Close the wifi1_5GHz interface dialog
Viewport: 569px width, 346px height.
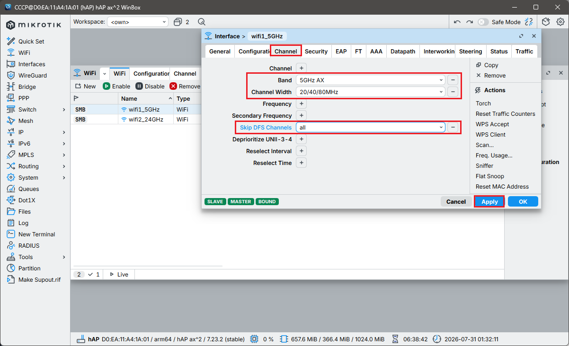534,36
